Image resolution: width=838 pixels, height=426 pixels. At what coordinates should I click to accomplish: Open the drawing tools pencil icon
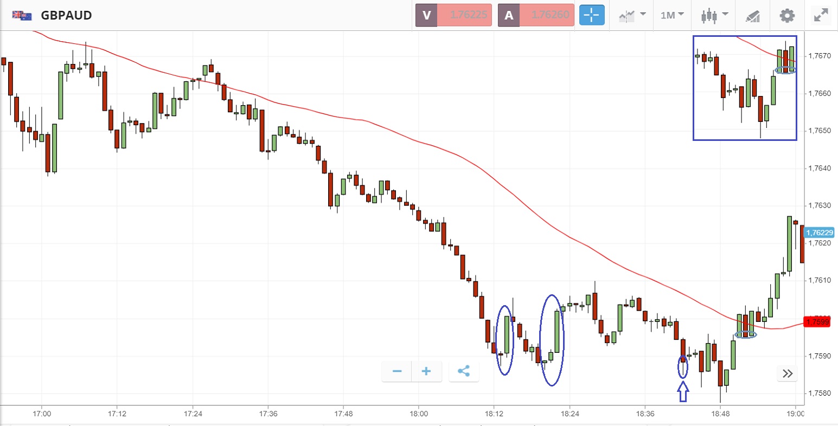(x=752, y=15)
